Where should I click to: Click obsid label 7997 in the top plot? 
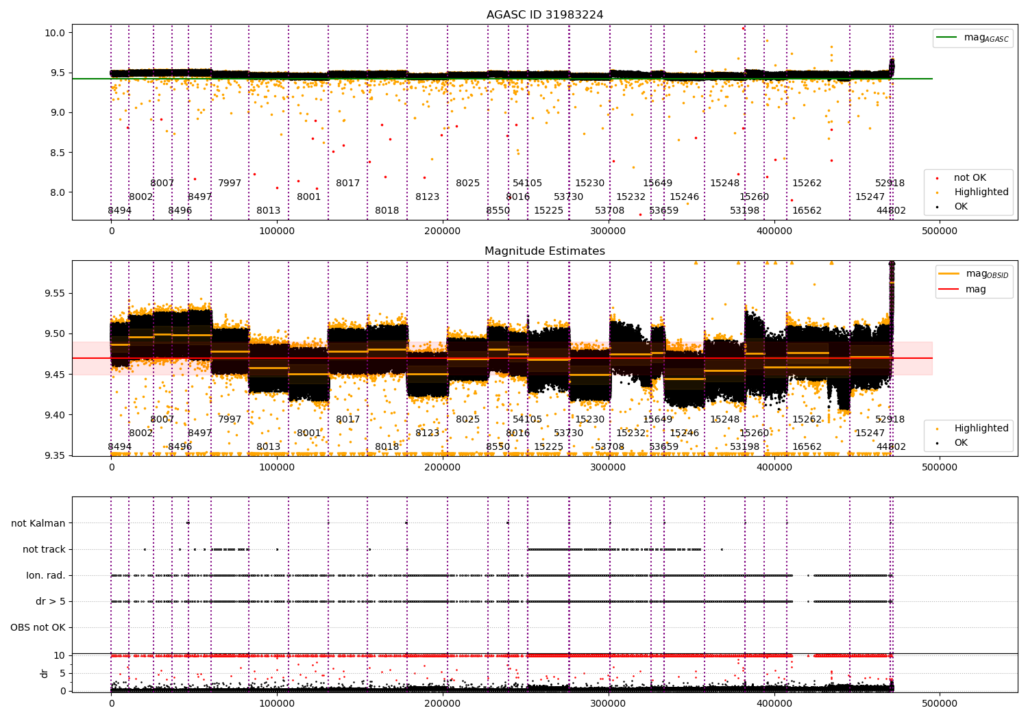click(x=230, y=184)
